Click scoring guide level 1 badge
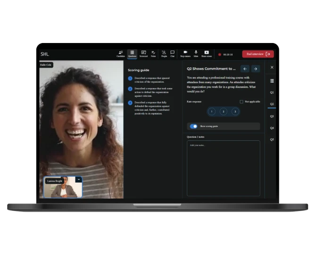315x255 pixels. coord(130,78)
